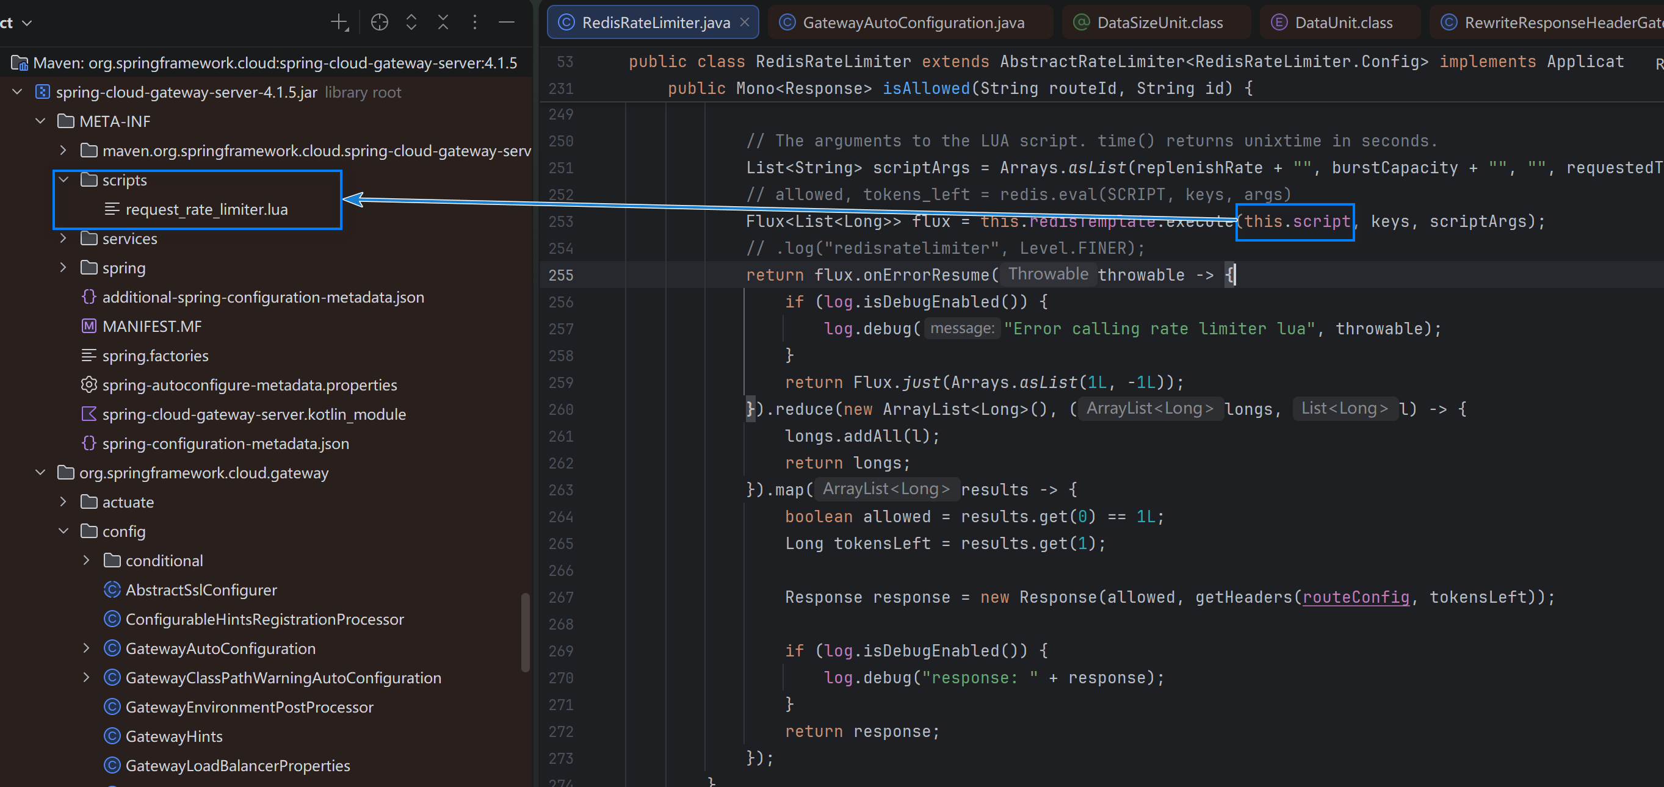Open the project panel options menu

coord(475,23)
